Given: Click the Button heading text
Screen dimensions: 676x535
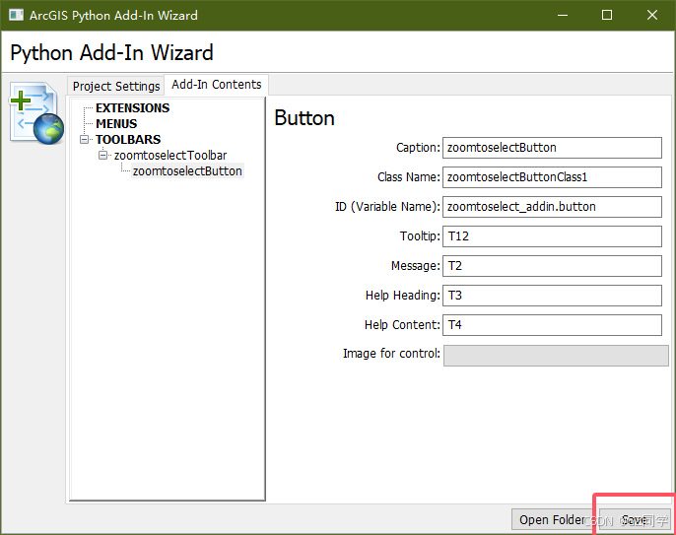Looking at the screenshot, I should pos(304,118).
